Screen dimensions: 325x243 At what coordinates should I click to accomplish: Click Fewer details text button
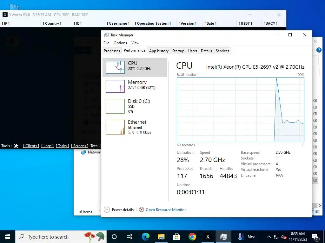(x=123, y=210)
